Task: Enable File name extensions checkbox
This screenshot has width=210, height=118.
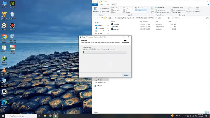Action: (x=172, y=10)
